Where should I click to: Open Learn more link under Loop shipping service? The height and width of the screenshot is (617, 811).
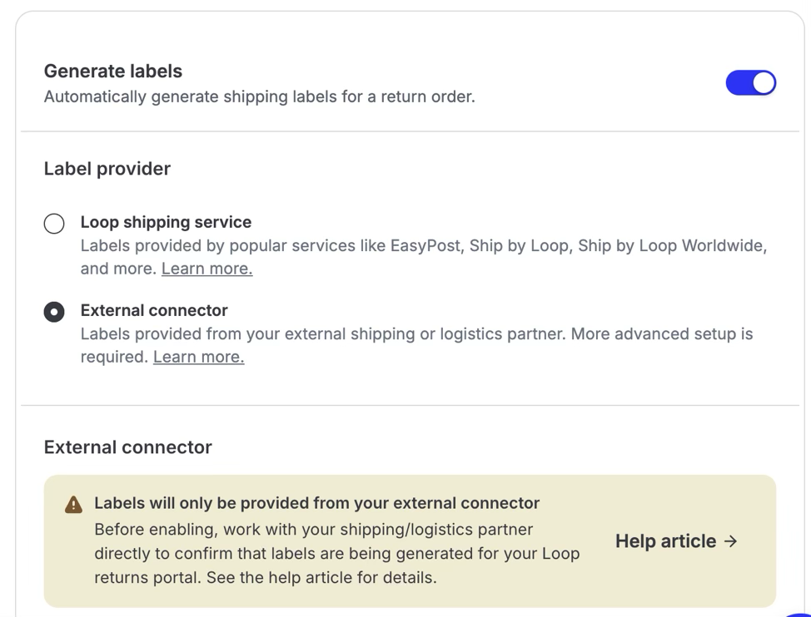point(206,269)
